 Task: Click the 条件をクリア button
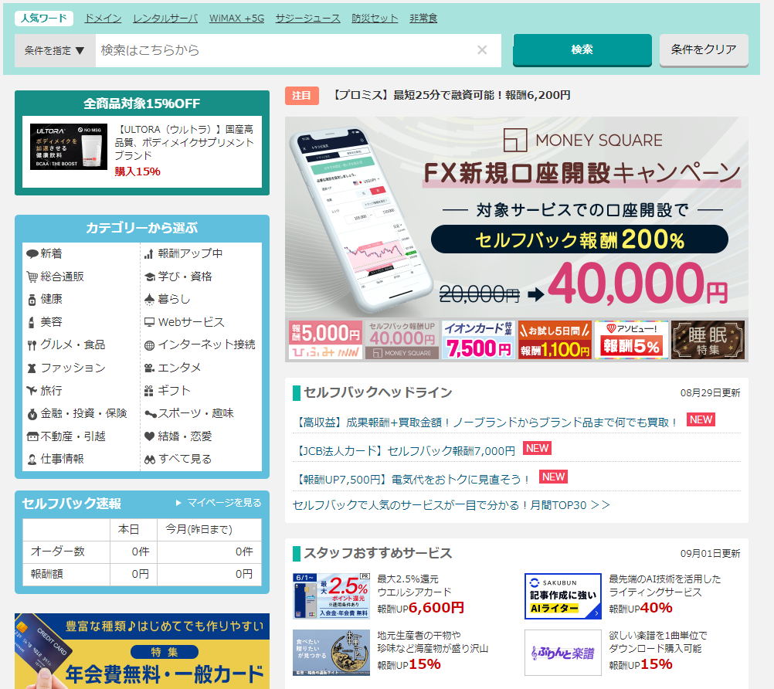pos(703,49)
